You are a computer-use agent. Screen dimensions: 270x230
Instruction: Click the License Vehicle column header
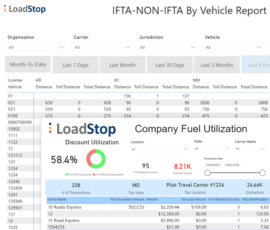(x=15, y=83)
